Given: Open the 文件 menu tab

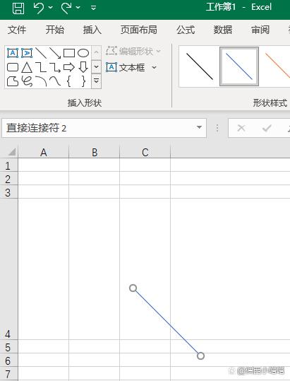Looking at the screenshot, I should 17,30.
